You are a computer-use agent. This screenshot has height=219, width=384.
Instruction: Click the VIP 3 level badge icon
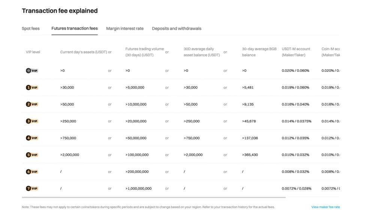pyautogui.click(x=32, y=121)
